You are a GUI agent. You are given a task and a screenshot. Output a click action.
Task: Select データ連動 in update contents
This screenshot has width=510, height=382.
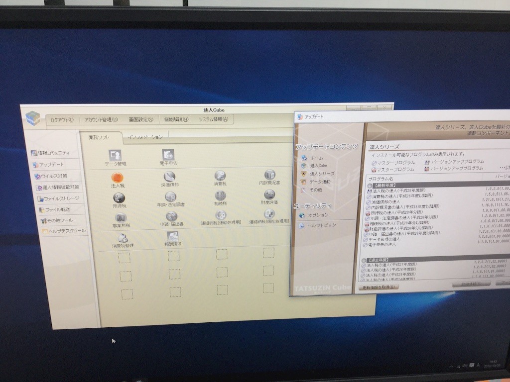click(x=315, y=182)
